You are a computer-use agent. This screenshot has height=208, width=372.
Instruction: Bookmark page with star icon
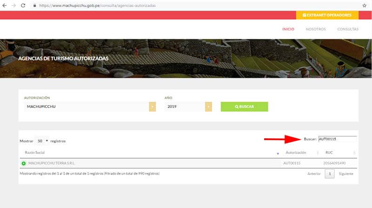click(364, 5)
